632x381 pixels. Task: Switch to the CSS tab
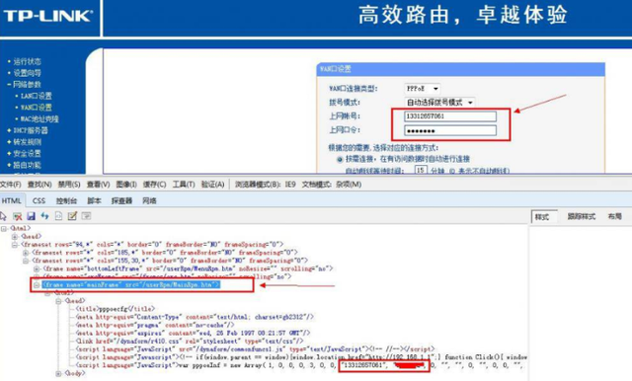click(x=39, y=200)
